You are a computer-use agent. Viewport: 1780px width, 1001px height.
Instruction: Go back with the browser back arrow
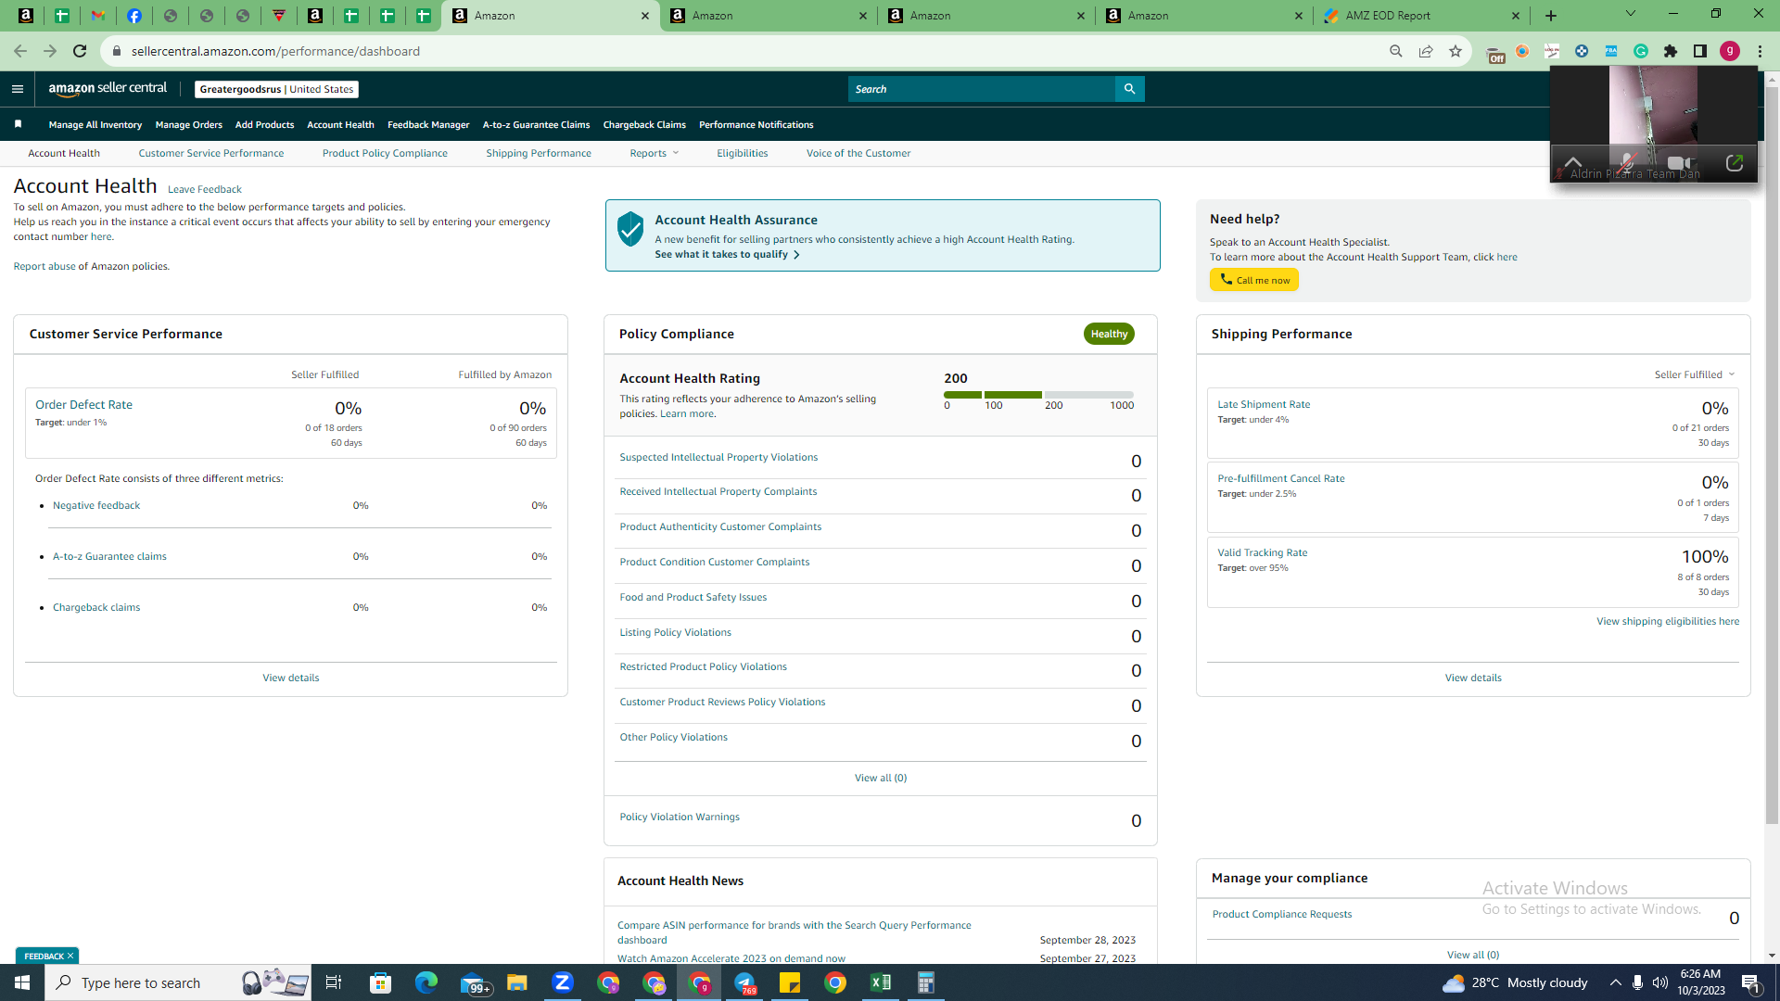pyautogui.click(x=20, y=51)
